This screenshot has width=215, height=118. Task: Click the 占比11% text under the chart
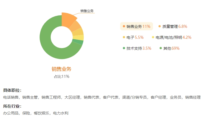coord(61,76)
